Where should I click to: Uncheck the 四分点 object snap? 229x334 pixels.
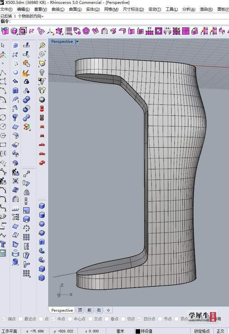pos(140,319)
